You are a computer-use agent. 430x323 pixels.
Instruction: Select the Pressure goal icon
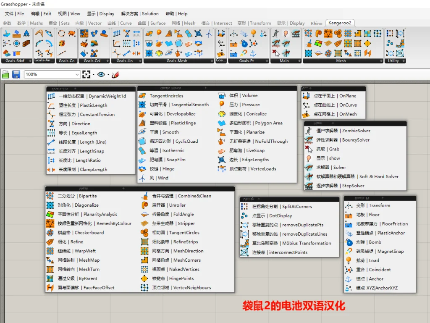pyautogui.click(x=222, y=105)
